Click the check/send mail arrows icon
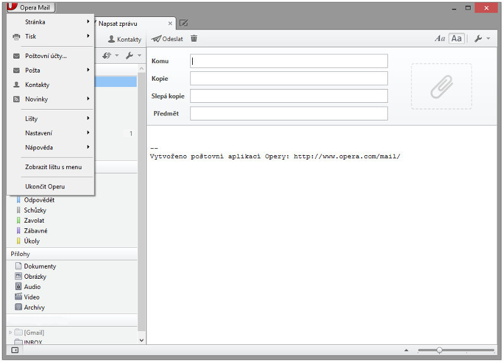 coord(106,55)
